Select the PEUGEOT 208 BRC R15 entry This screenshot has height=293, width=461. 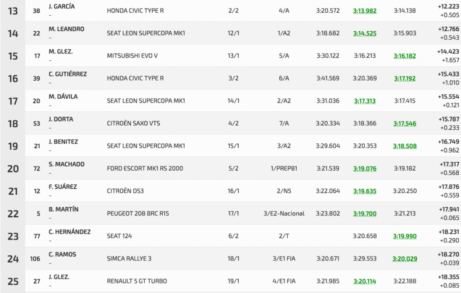point(140,213)
